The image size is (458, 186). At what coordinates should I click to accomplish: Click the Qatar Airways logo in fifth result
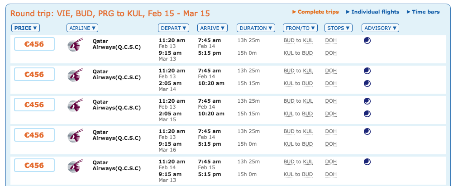(74, 166)
